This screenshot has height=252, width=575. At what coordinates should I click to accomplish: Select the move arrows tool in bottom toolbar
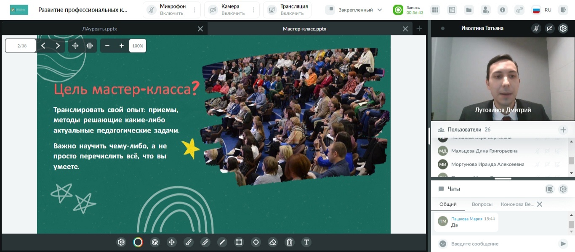click(x=172, y=242)
